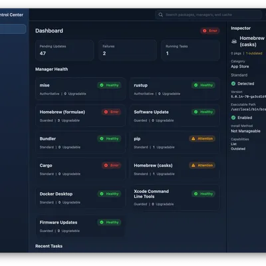
Task: Click the Recent Tasks section heading
Action: [49, 246]
